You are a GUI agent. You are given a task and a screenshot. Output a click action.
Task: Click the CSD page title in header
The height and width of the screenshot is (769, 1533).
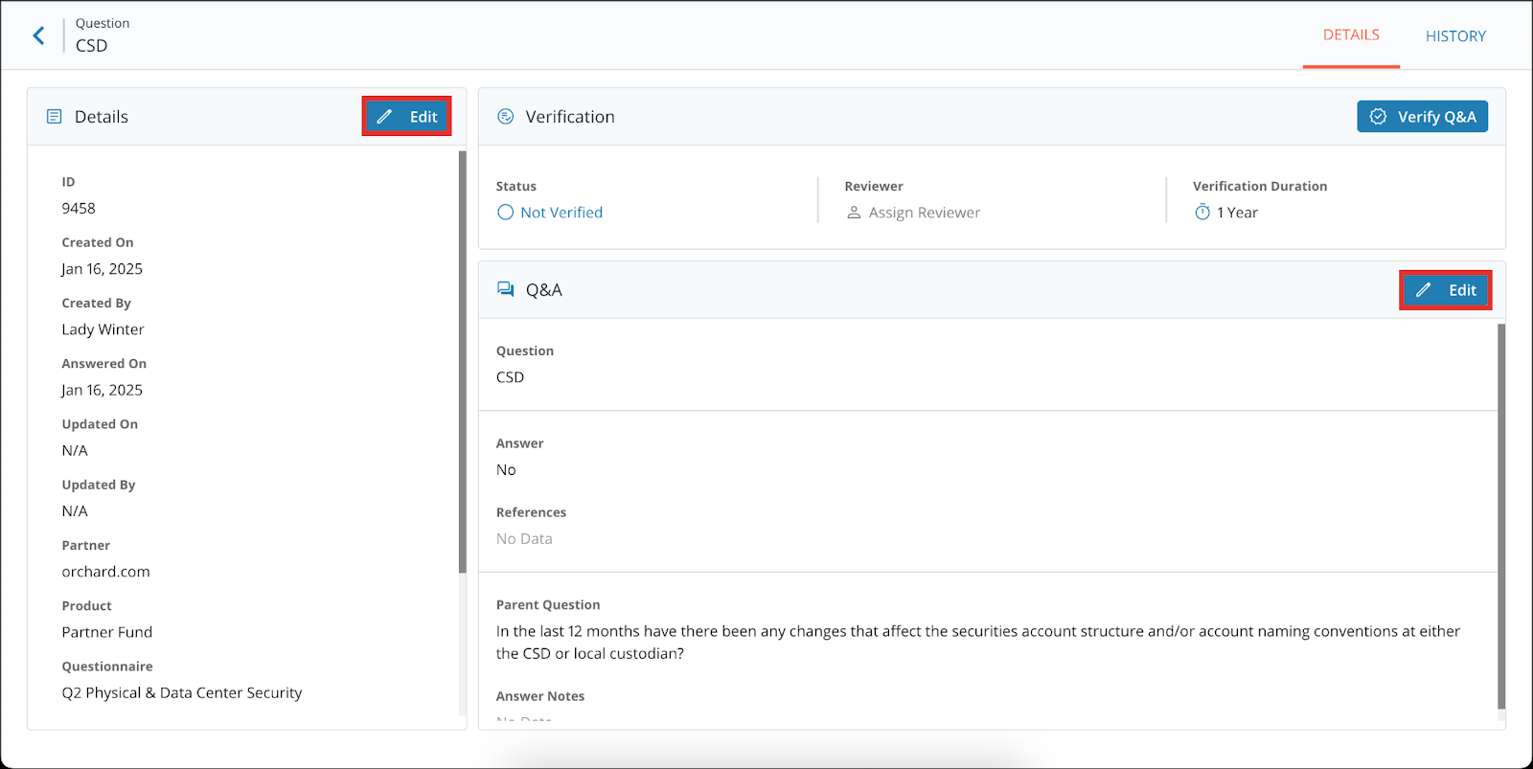point(91,45)
